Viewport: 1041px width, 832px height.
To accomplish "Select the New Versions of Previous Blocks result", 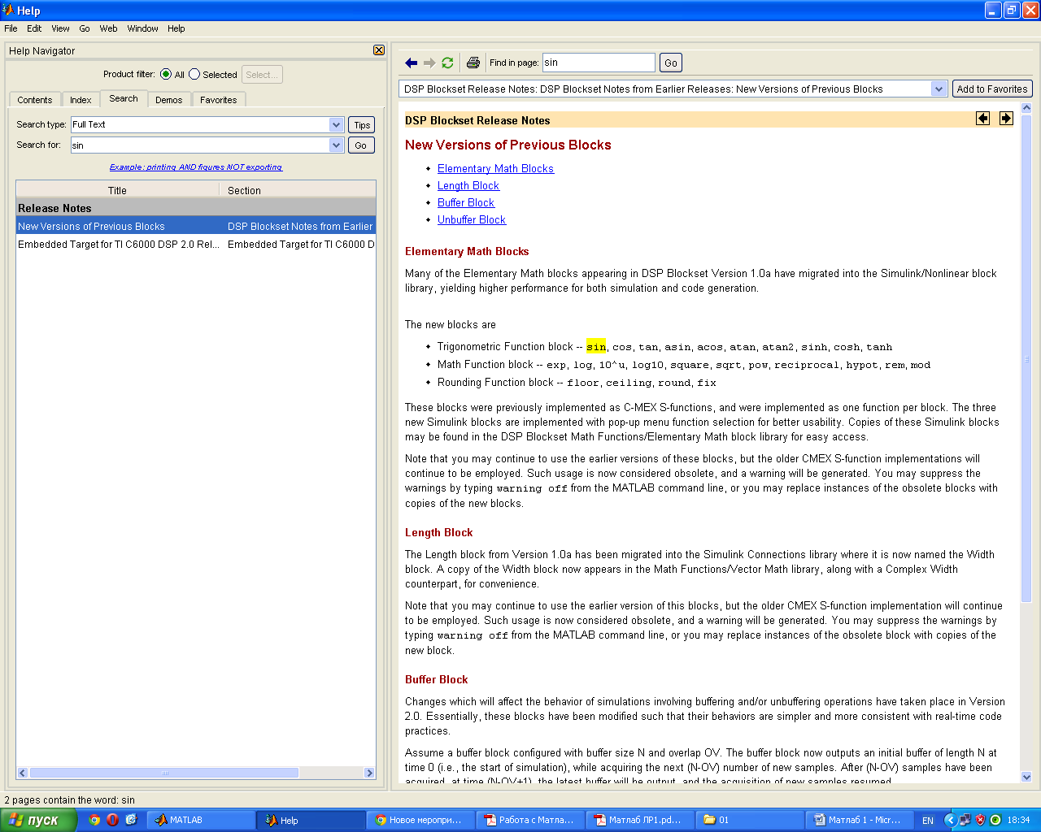I will click(x=196, y=226).
